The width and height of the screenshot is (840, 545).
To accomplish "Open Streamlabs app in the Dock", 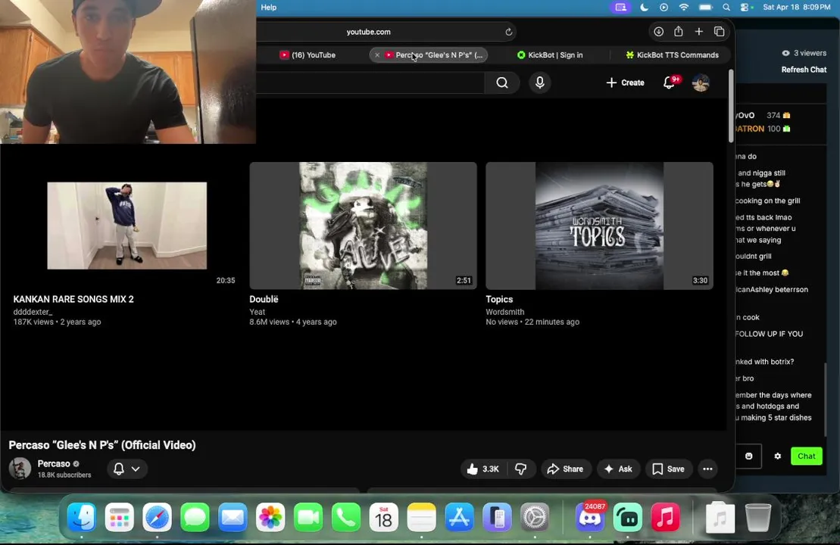I will tap(627, 517).
